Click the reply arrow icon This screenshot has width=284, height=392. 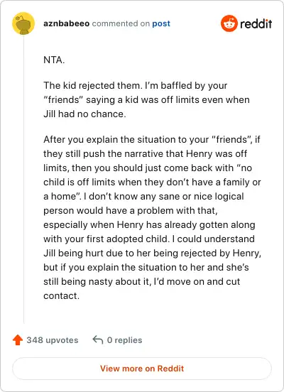pyautogui.click(x=98, y=340)
